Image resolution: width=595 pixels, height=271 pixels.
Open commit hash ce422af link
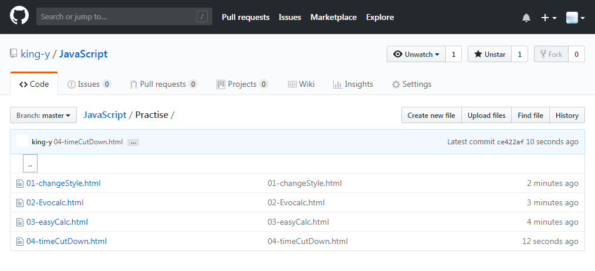point(511,143)
